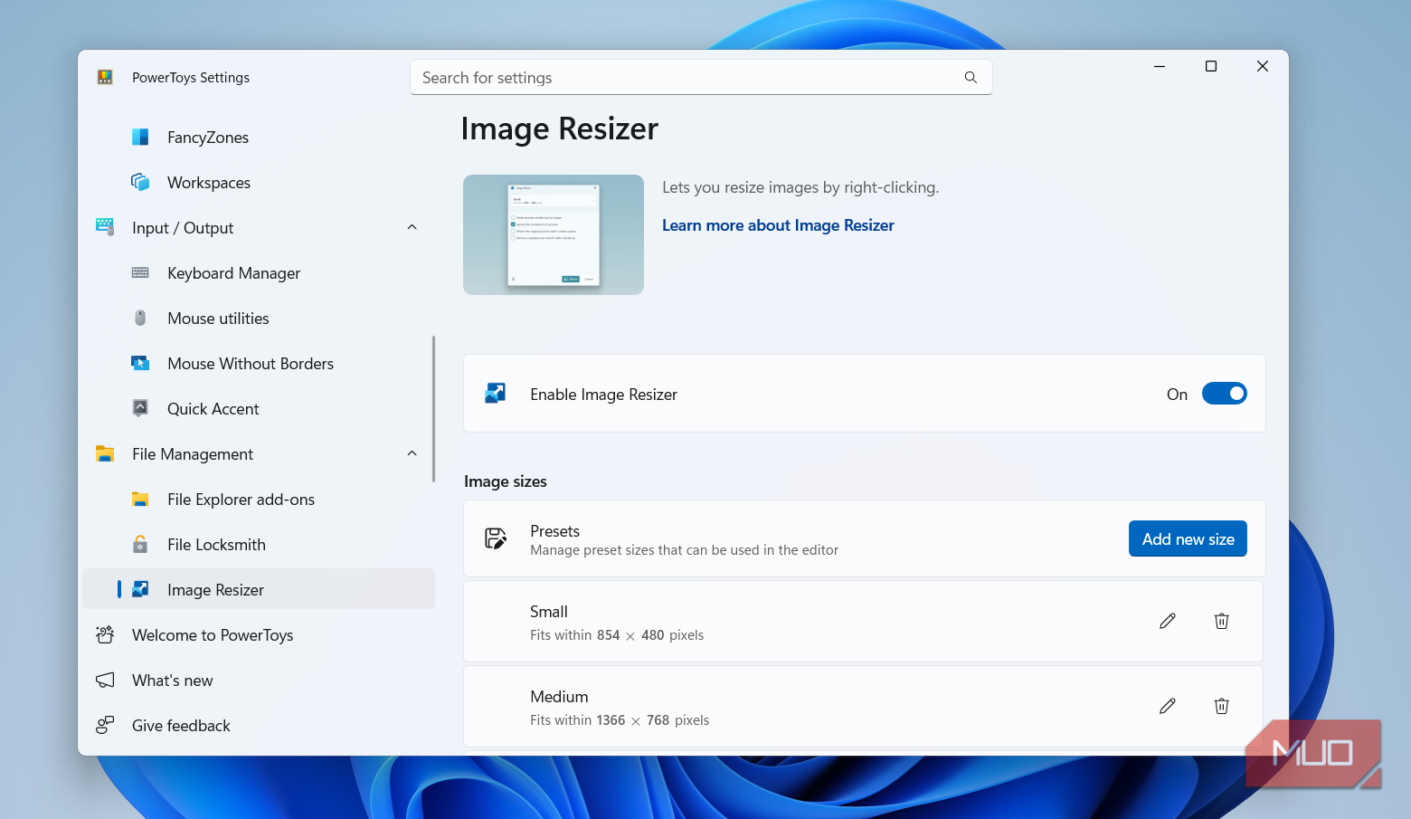The image size is (1411, 819).
Task: Click the Welcome to PowerToys icon
Action: click(105, 634)
